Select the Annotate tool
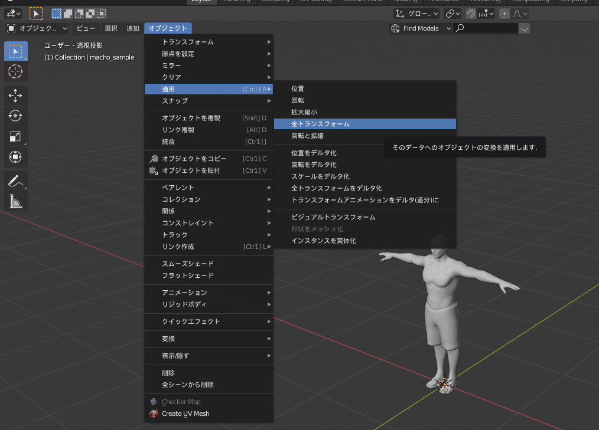The width and height of the screenshot is (599, 430). pos(15,181)
